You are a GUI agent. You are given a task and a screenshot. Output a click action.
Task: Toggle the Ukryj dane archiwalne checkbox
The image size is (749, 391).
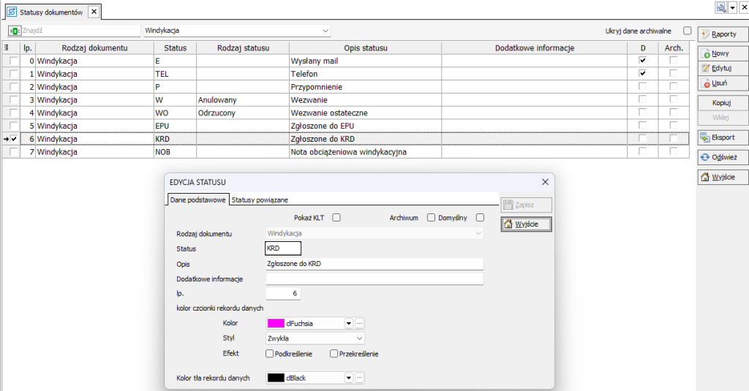[687, 31]
